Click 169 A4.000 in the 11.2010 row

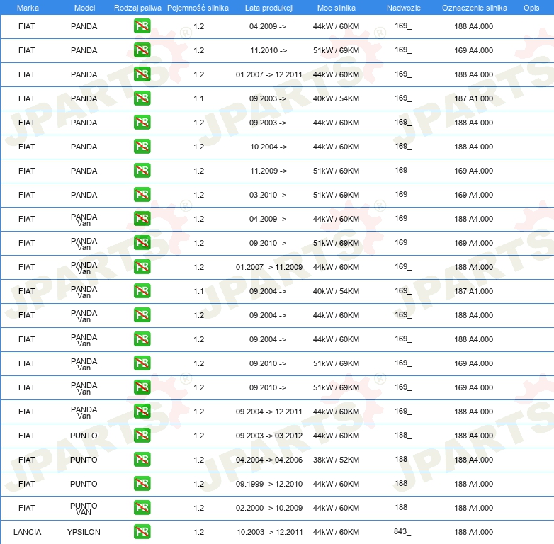[473, 50]
